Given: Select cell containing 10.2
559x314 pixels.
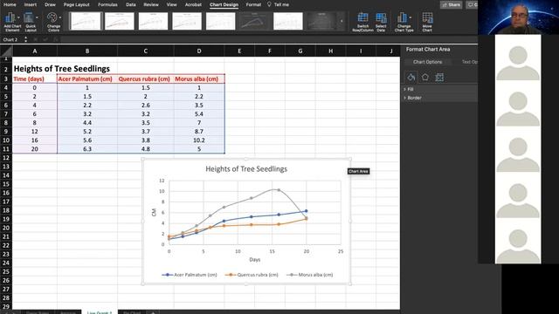Looking at the screenshot, I should point(199,140).
